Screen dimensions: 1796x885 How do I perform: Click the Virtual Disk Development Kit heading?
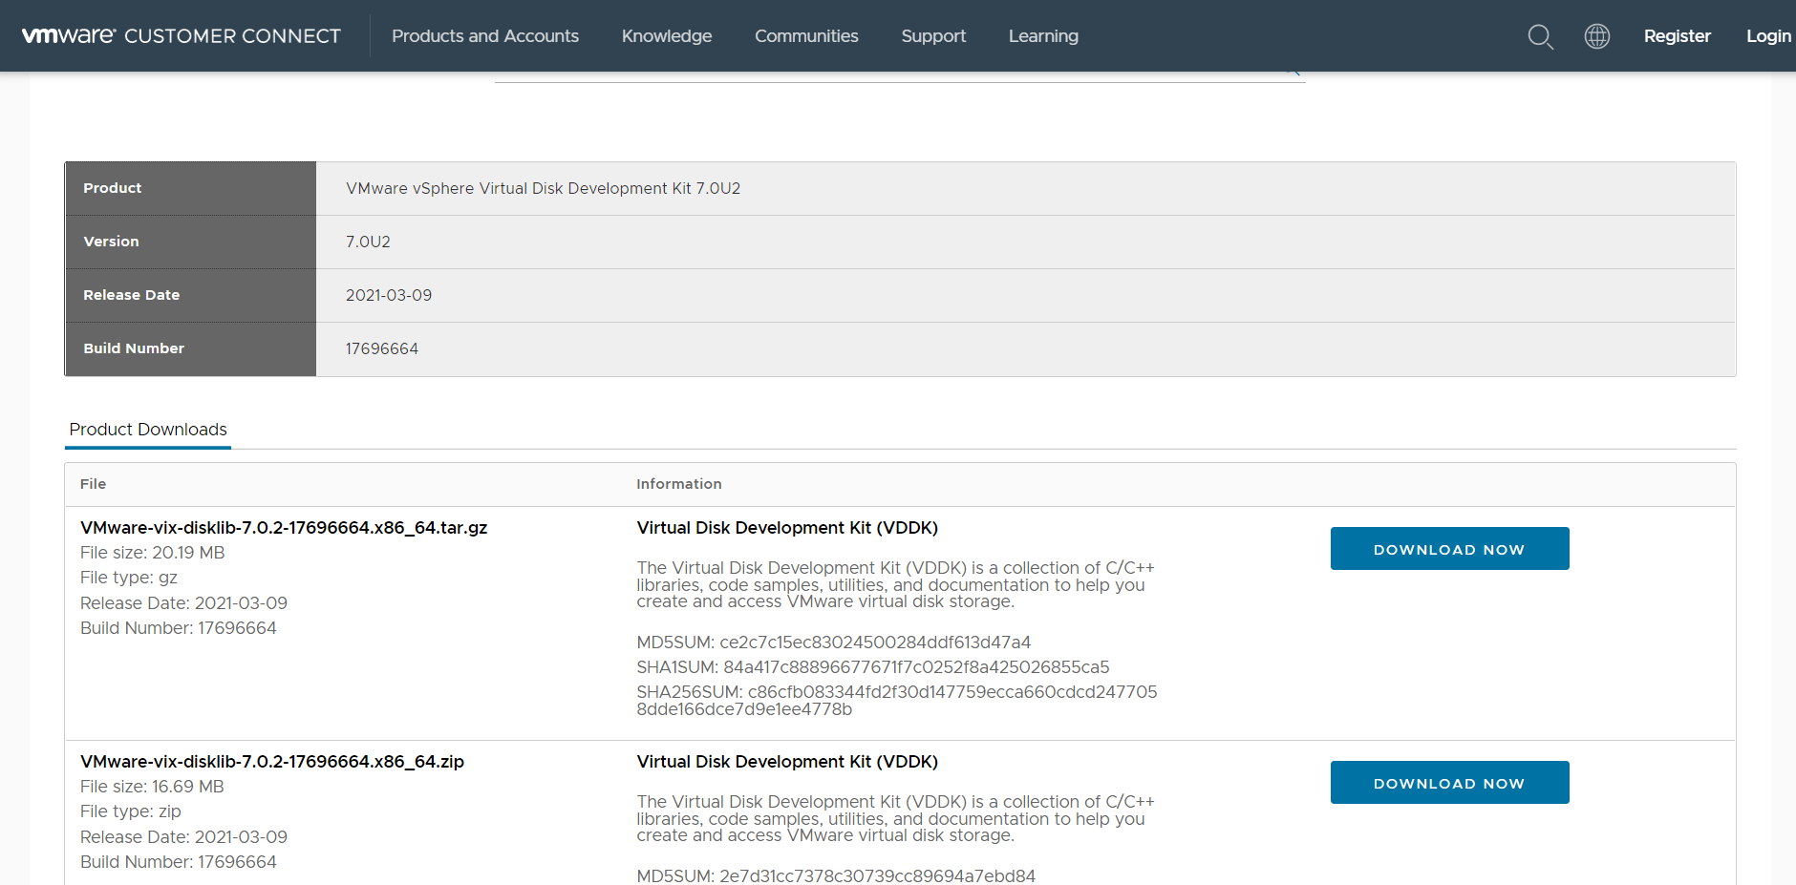tap(787, 527)
